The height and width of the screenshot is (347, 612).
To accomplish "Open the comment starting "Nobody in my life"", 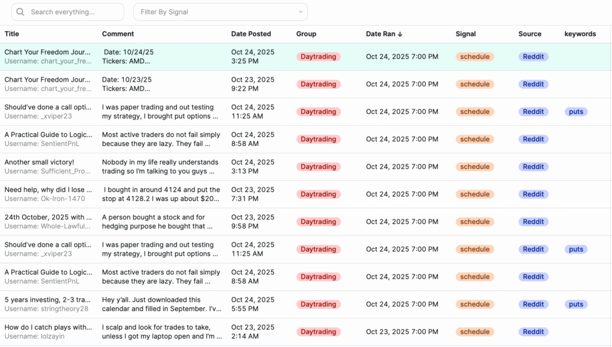I will pyautogui.click(x=160, y=162).
